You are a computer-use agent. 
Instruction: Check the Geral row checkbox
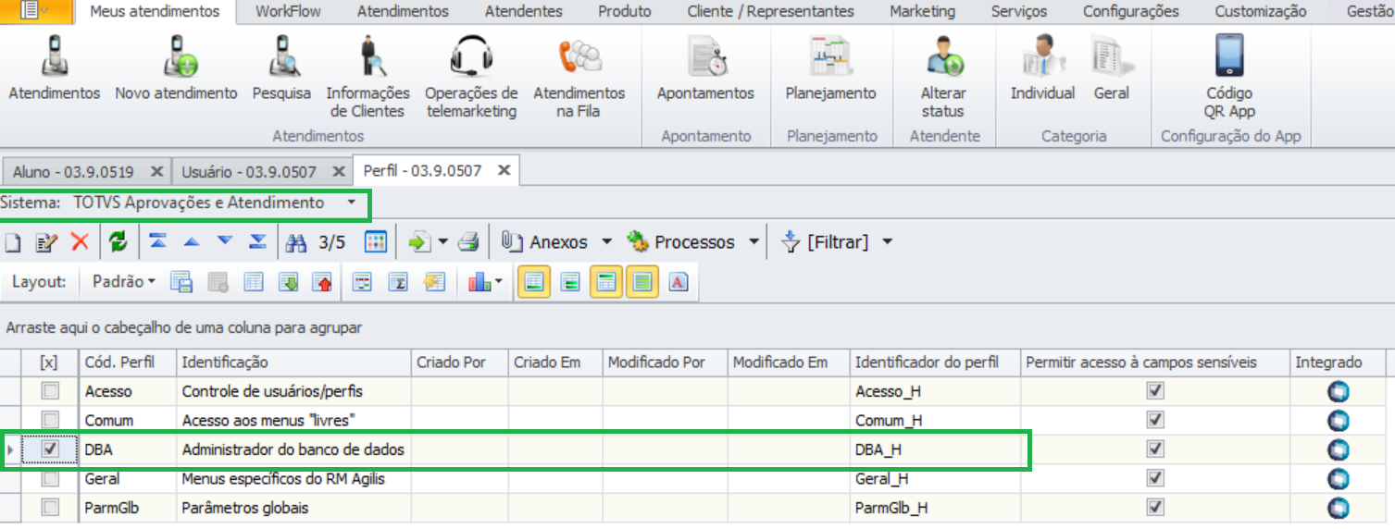50,478
